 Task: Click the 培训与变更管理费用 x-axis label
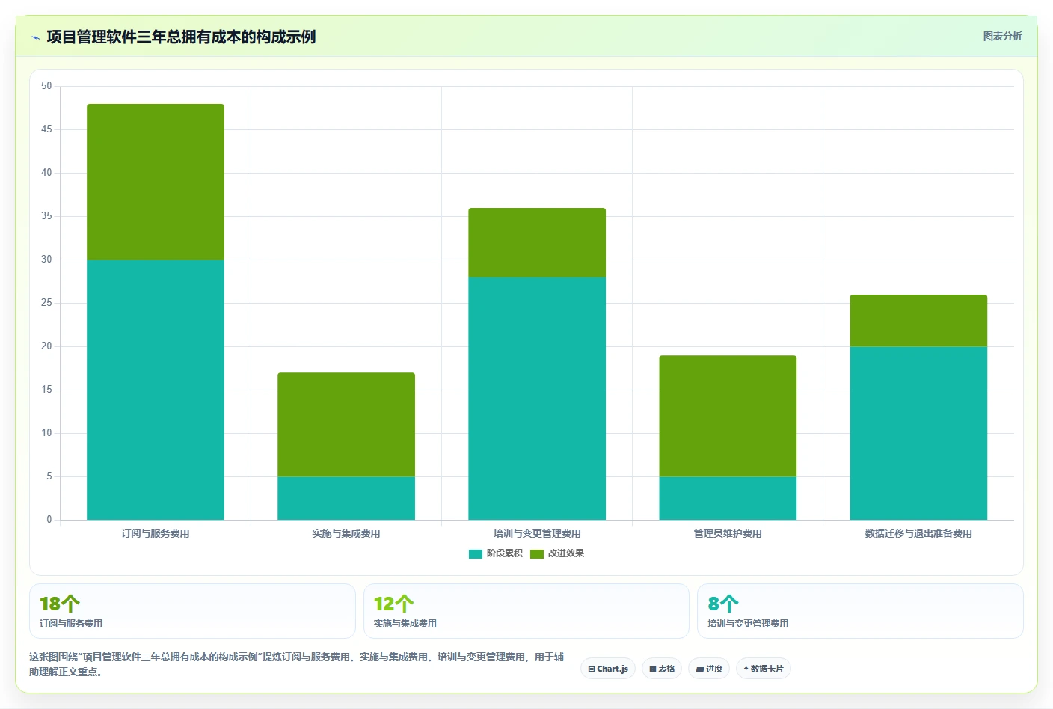[537, 533]
